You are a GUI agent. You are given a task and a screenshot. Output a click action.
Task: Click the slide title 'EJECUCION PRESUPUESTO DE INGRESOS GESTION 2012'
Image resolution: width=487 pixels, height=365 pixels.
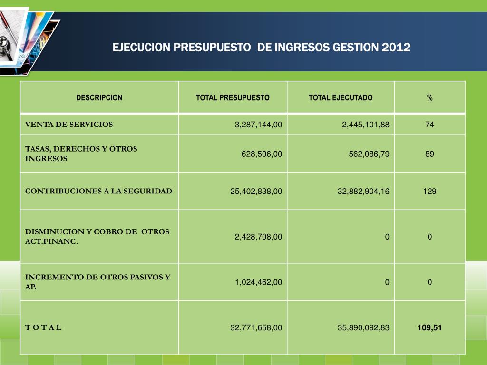point(261,47)
